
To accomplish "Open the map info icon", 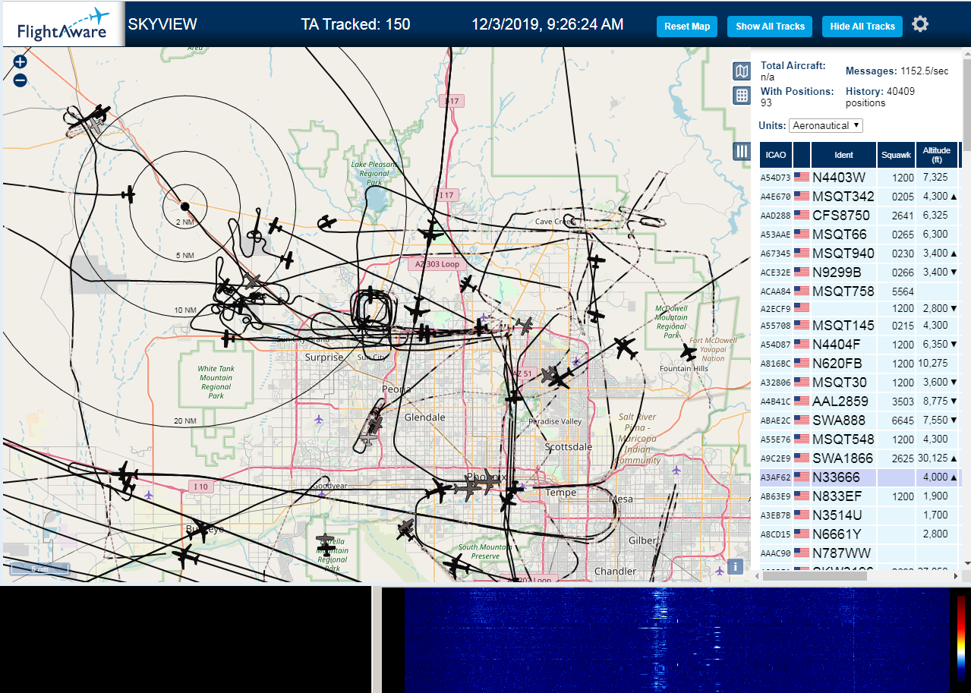I will pyautogui.click(x=735, y=566).
